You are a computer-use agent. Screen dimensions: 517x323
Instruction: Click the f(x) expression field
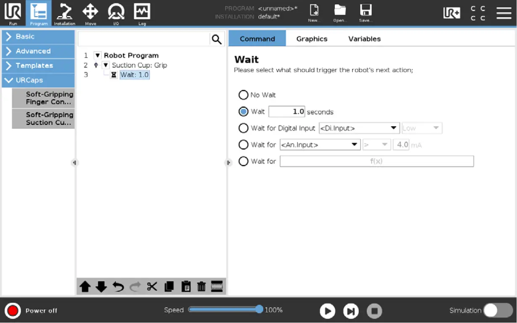376,161
